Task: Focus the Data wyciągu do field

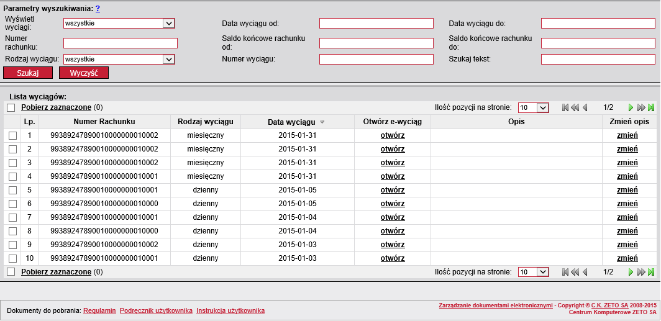Action: click(598, 23)
